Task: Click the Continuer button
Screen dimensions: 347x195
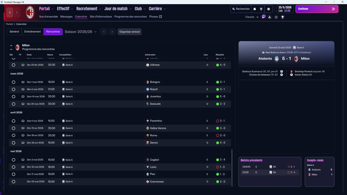Action: 317,9
